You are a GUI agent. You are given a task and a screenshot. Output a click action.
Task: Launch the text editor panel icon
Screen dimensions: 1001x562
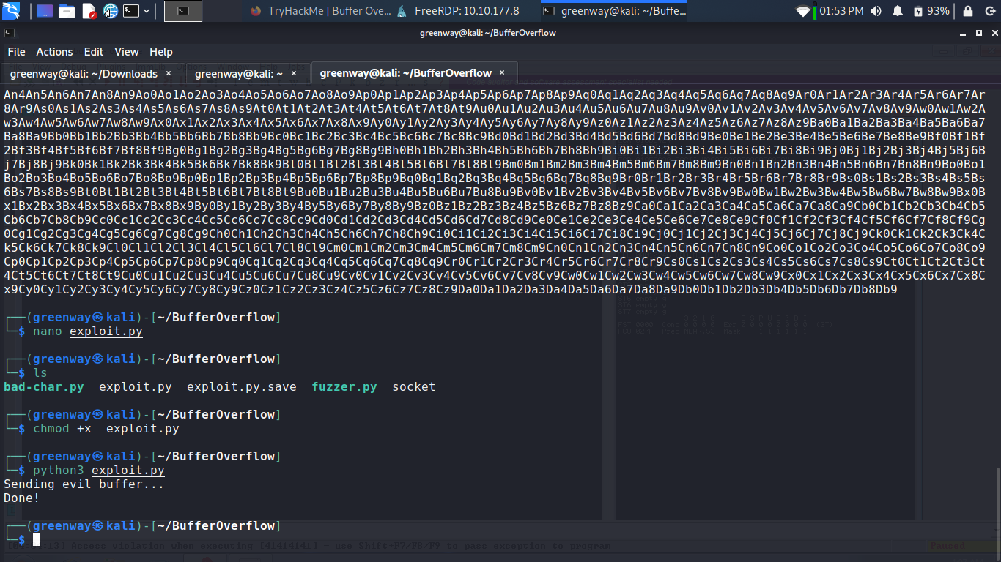[89, 11]
